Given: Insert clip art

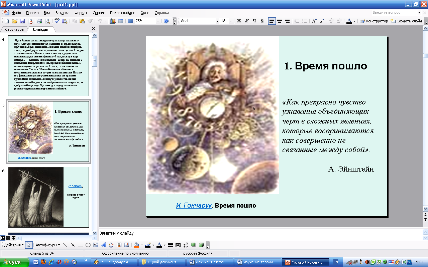Looking at the screenshot, I should (119, 245).
